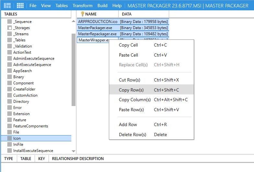254x172 pixels.
Task: Choose Add Row from context menu
Action: coord(152,124)
